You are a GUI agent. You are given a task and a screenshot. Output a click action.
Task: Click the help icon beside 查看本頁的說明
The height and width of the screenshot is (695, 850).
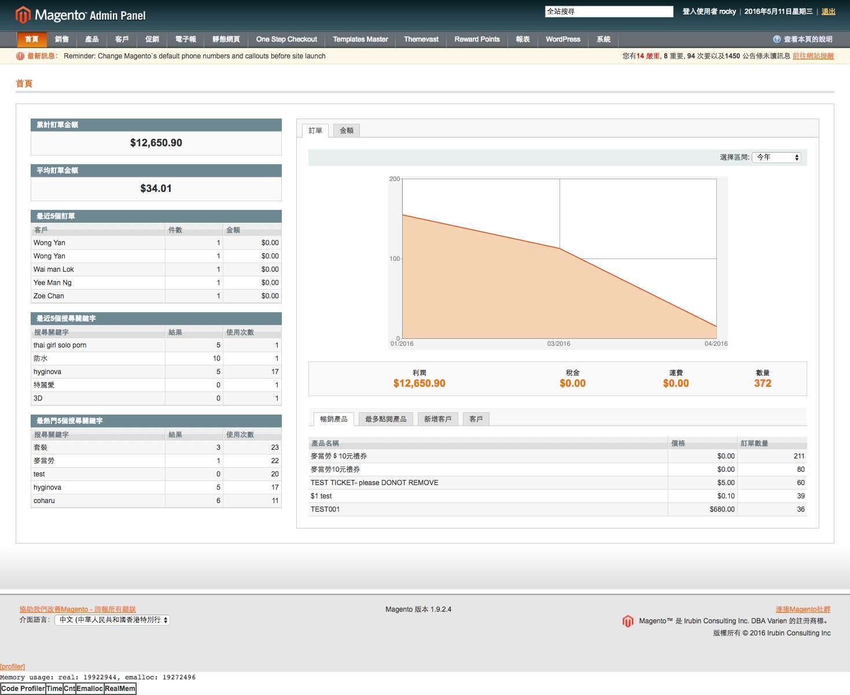[x=777, y=39]
